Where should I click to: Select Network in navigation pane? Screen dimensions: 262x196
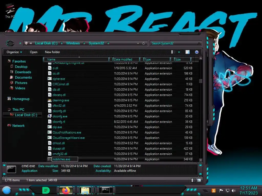(x=18, y=126)
